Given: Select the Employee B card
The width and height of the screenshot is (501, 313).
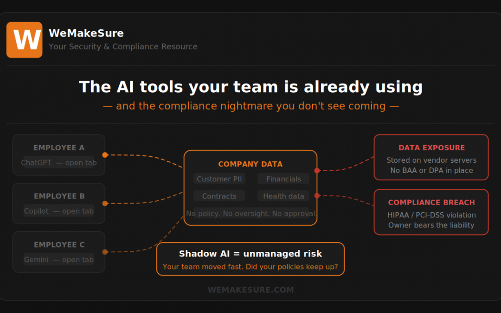Looking at the screenshot, I should tap(59, 203).
